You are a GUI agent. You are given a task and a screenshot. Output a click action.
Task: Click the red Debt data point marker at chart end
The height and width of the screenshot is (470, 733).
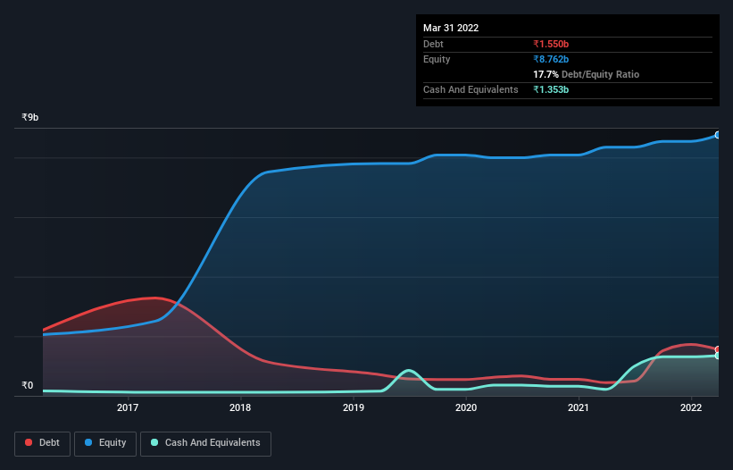tap(718, 349)
